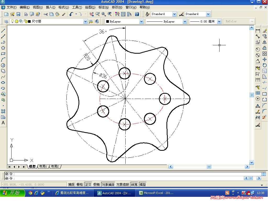
Task: Toggle 模型 model space status button
Action: 143,185
